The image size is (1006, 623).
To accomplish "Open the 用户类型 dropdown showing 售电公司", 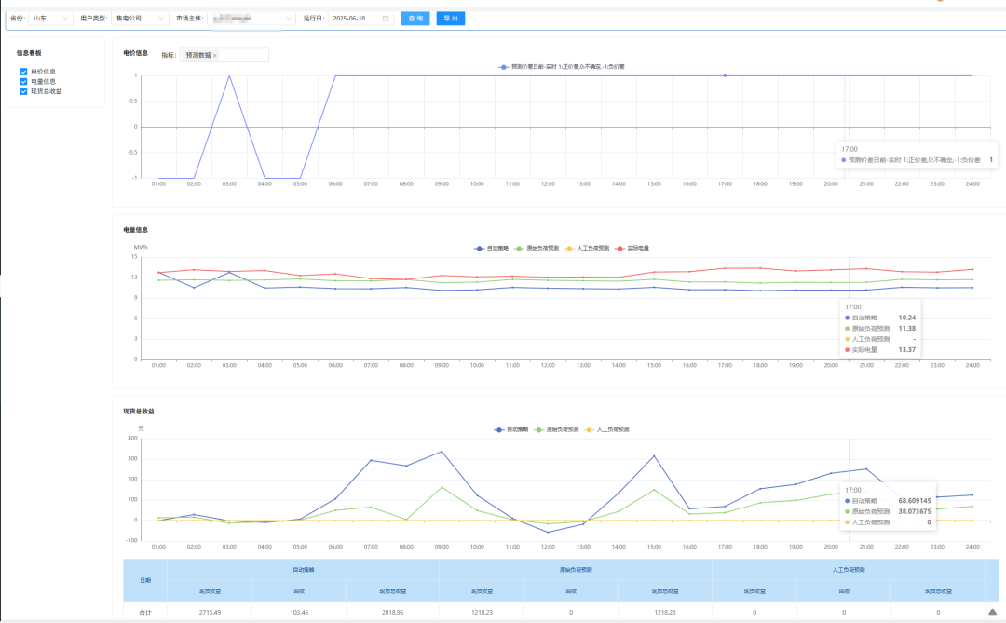I will (139, 19).
